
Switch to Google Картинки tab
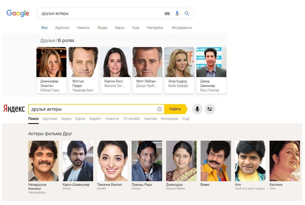(x=62, y=28)
